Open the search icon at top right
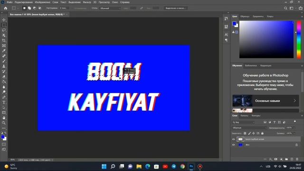The image size is (304, 171). (x=285, y=8)
